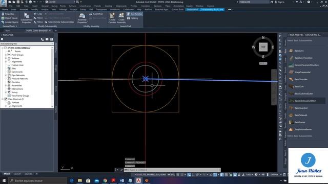Switch to the Subassembly: BasicLane ribbon tab
Screen dimensions: 328x184
tap(212, 10)
